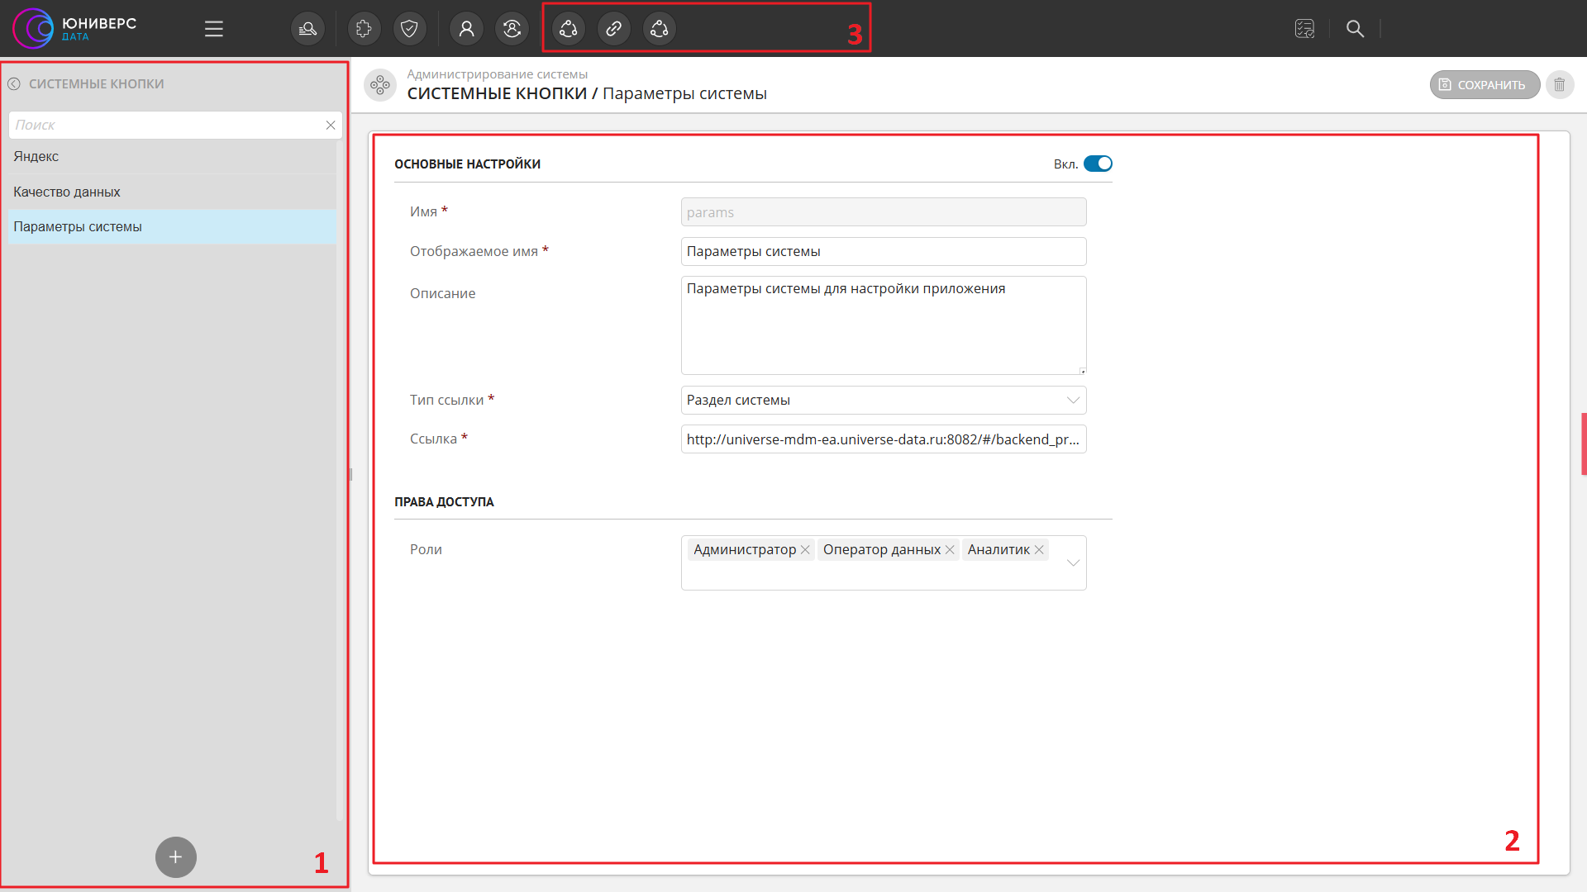Expand the Тип ссылки dropdown
Screen dimensions: 1587x892
click(1073, 401)
